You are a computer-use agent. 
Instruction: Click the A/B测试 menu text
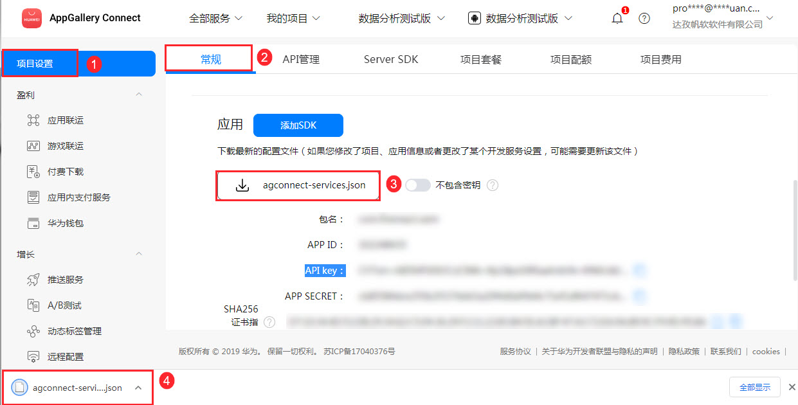click(64, 305)
